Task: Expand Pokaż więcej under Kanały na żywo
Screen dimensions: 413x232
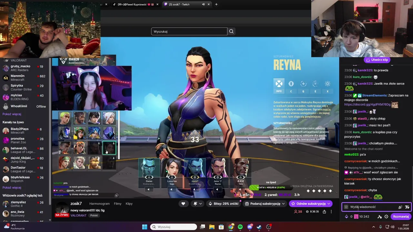Action: pos(12,188)
